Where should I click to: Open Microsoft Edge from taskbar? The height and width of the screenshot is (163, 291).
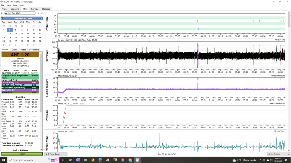click(x=100, y=160)
